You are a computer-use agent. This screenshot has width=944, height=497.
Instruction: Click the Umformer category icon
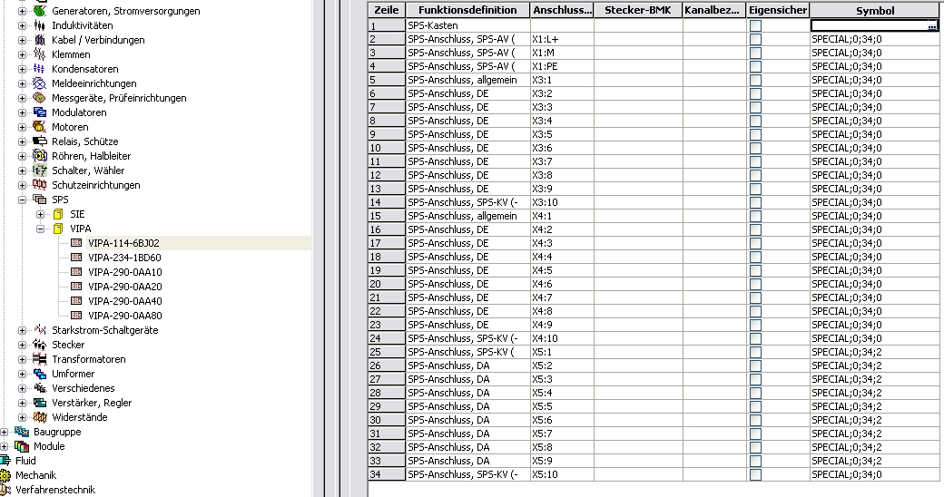[39, 374]
